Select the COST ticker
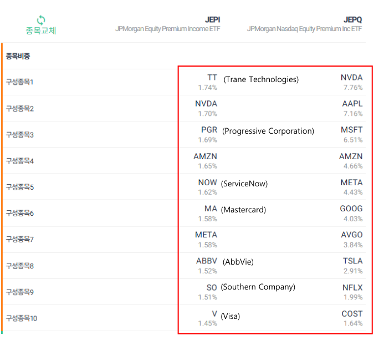Screen dimensions: 379x340 coord(352,314)
